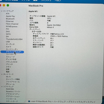This screenshot has width=104, height=104.
Task: Click the Metal 4 value
Action: click(50, 27)
